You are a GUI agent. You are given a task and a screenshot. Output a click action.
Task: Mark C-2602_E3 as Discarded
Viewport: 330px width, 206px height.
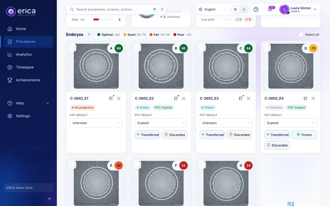click(239, 135)
